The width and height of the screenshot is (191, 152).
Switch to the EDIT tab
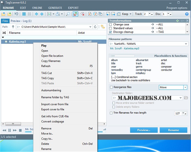(x=23, y=8)
